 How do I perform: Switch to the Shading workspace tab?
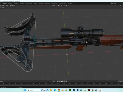36,4
